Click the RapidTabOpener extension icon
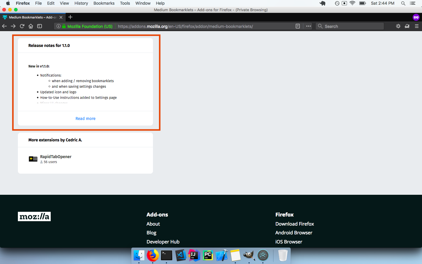 33,159
